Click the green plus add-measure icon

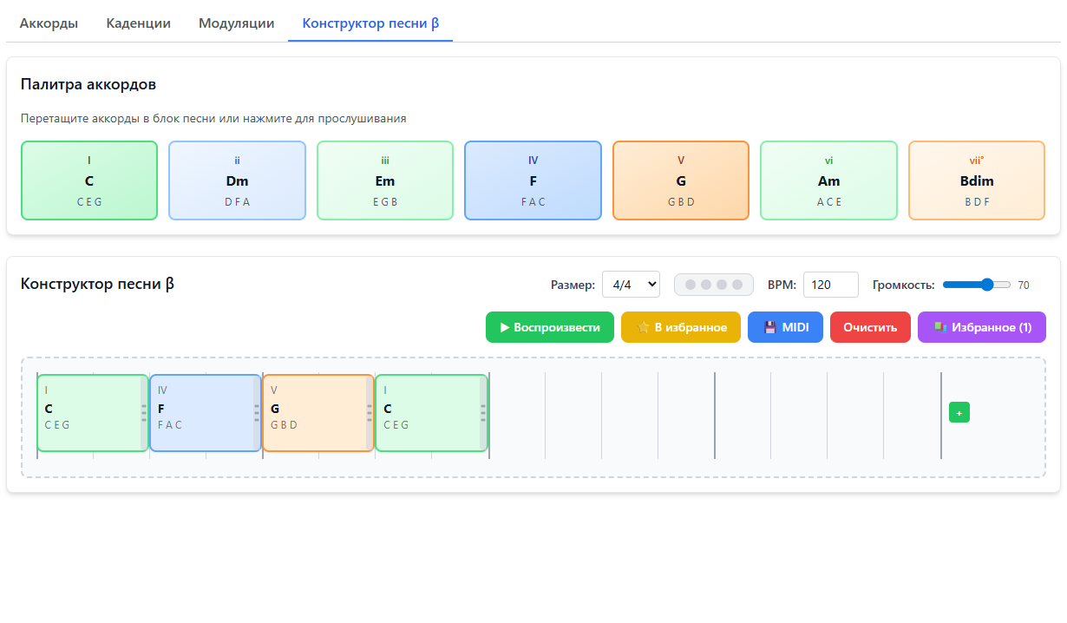[959, 413]
